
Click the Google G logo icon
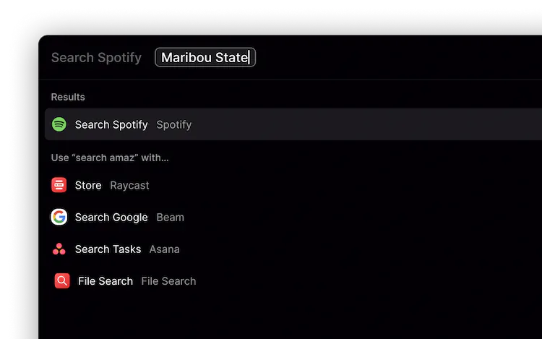pyautogui.click(x=59, y=217)
